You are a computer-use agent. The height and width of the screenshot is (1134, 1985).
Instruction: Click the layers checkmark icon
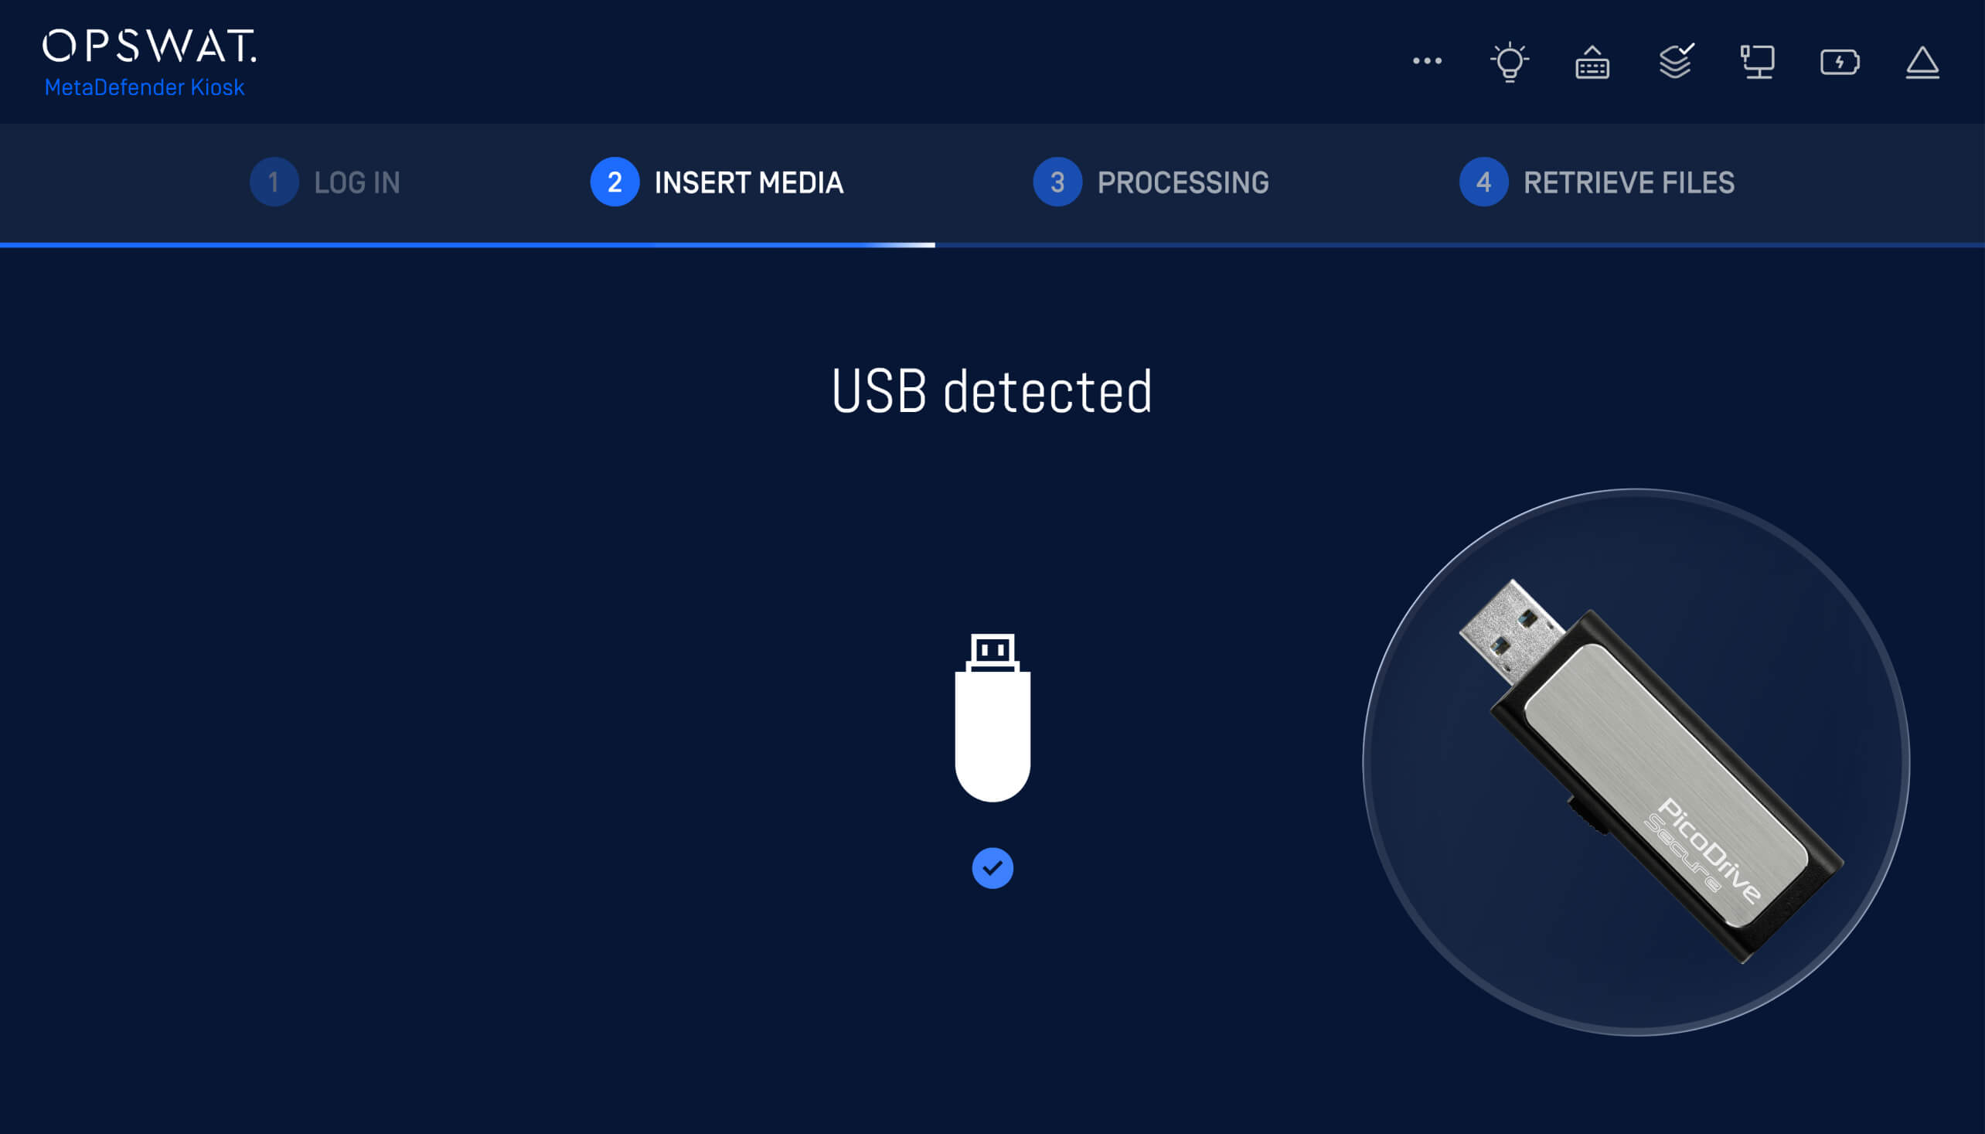point(1675,62)
